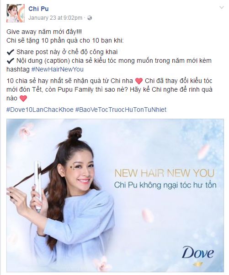Open Chi Pu's profile picture thumbnail

pos(16,13)
